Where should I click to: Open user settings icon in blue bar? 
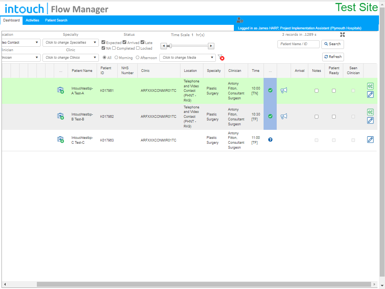[239, 20]
